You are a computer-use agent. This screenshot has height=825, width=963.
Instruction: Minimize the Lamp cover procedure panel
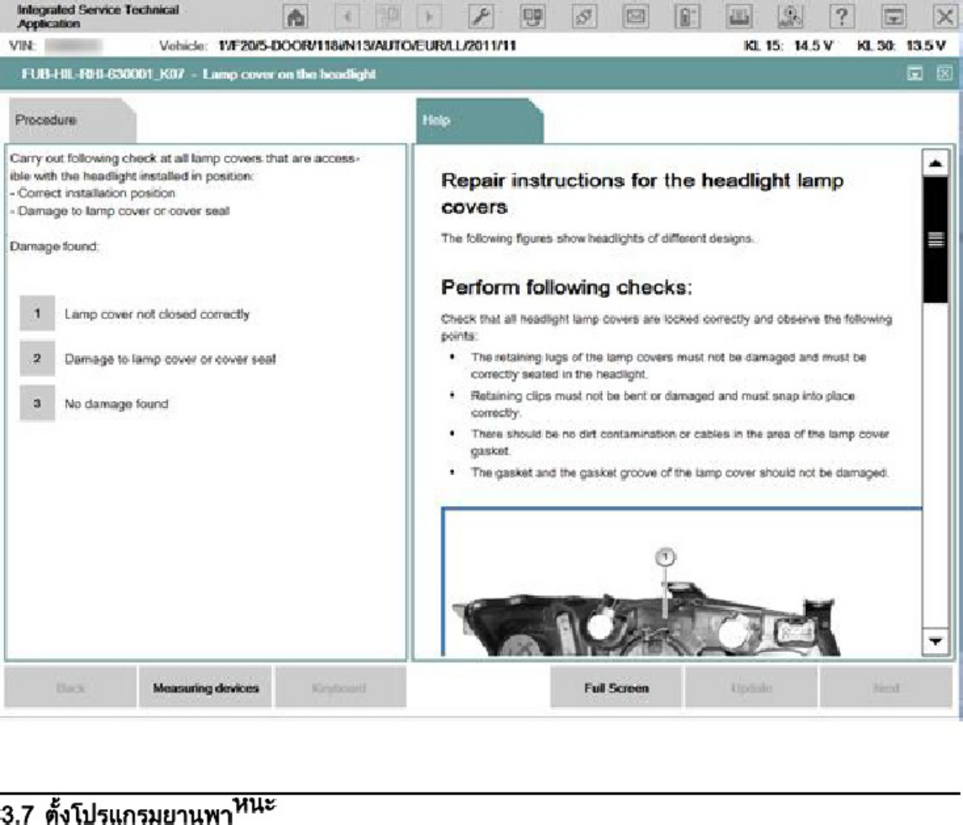pyautogui.click(x=915, y=74)
